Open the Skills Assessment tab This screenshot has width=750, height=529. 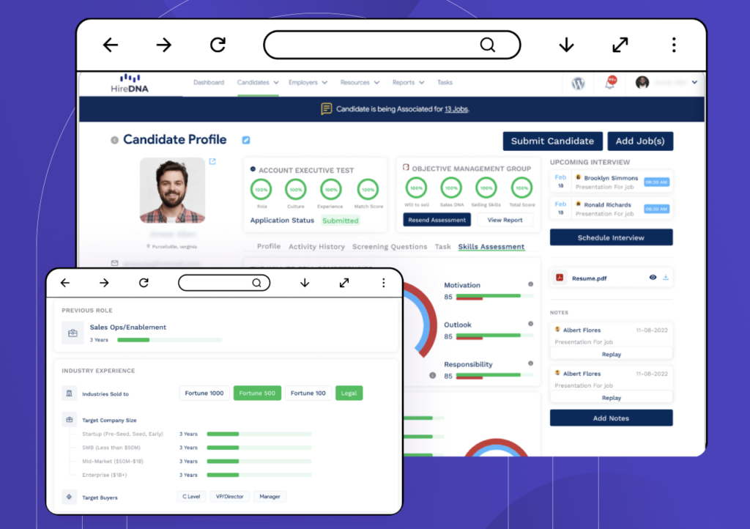491,247
